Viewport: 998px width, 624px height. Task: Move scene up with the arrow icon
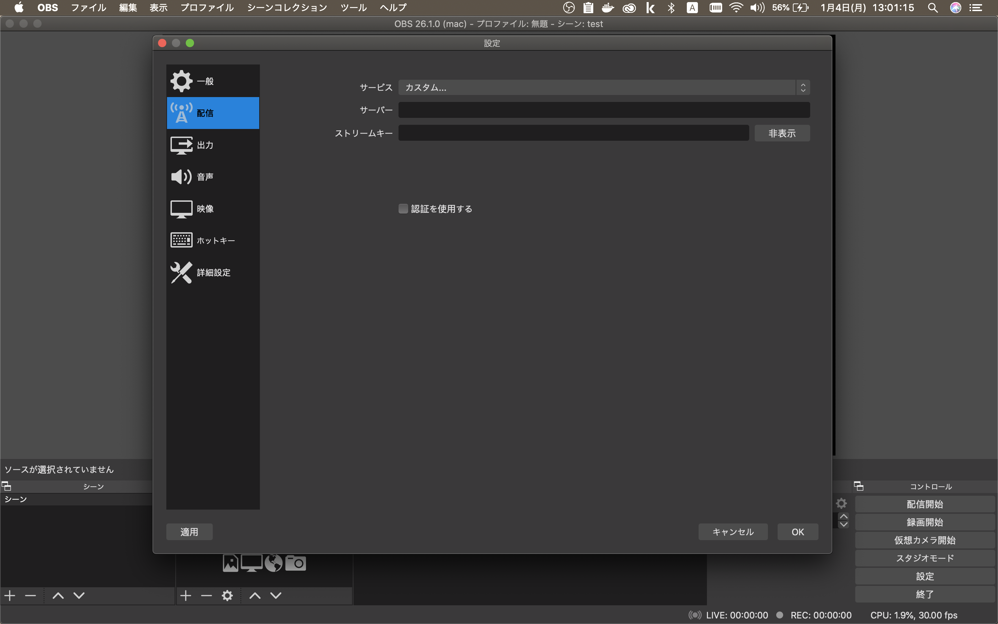[x=58, y=596]
